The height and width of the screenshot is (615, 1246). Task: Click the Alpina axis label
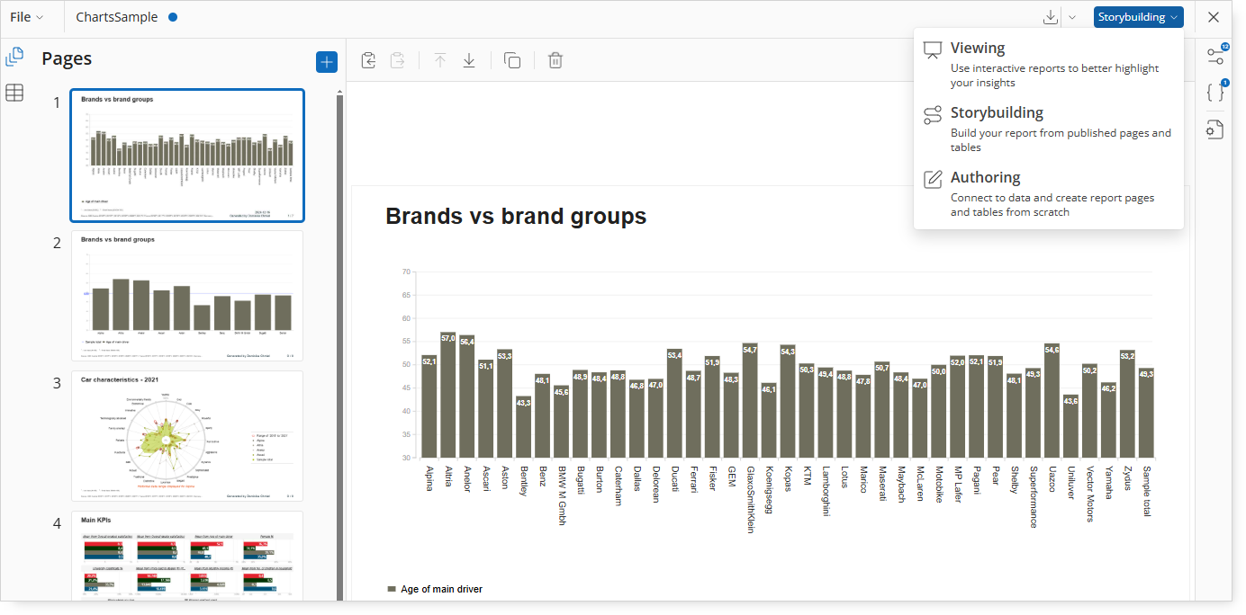(x=429, y=478)
